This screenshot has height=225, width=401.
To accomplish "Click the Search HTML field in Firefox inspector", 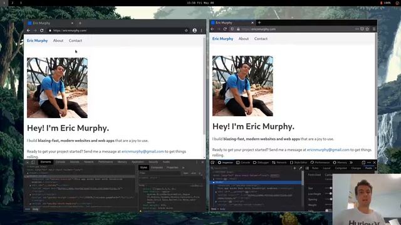I will tap(251, 168).
